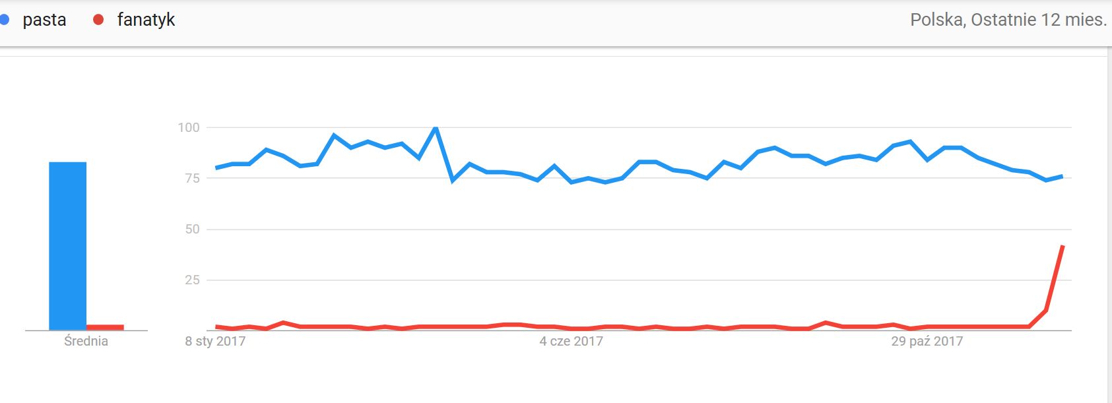Click the blue average bar for pasta
The width and height of the screenshot is (1112, 403).
[67, 246]
